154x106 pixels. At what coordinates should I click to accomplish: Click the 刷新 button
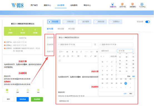[x=8, y=99]
